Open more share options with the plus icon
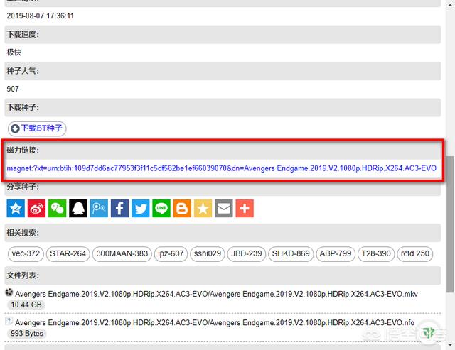455x350 pixels. 245,208
